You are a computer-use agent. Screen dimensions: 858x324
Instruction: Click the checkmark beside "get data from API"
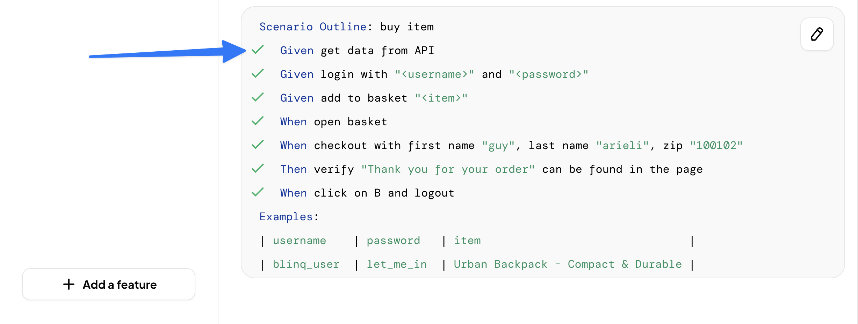[258, 50]
